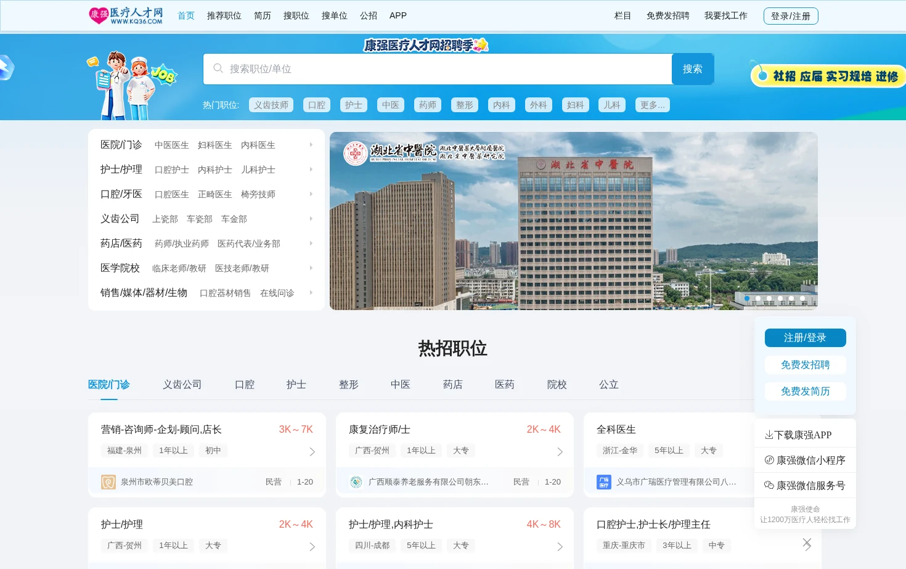This screenshot has width=906, height=569.
Task: Select the last carousel dot indicator
Action: 802,298
